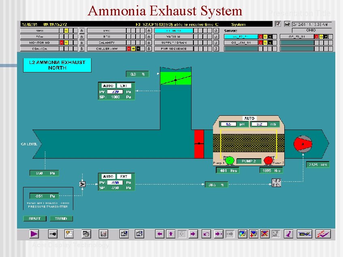The height and width of the screenshot is (257, 343).
Task: Toggle EXT mode on upper pressure controller
Action: point(124,86)
